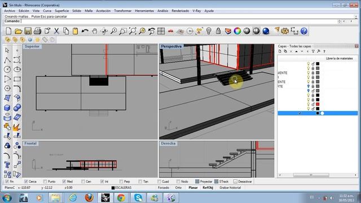Open the V-Ray menu
The image size is (361, 203).
197,11
